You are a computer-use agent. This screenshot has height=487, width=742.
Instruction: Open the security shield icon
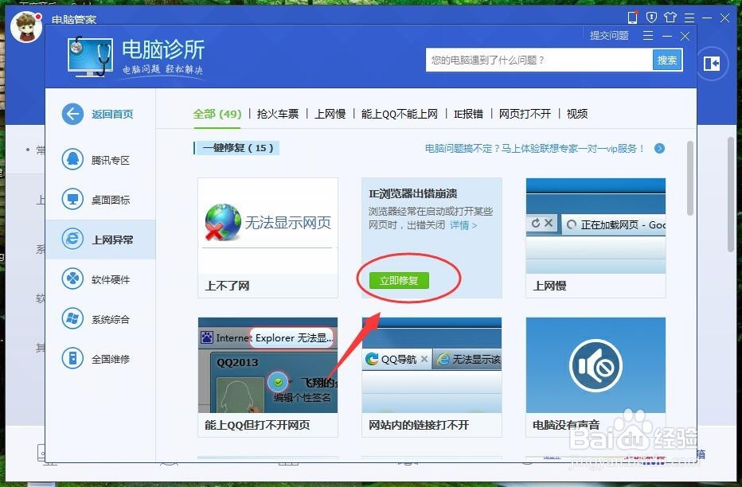(x=652, y=17)
